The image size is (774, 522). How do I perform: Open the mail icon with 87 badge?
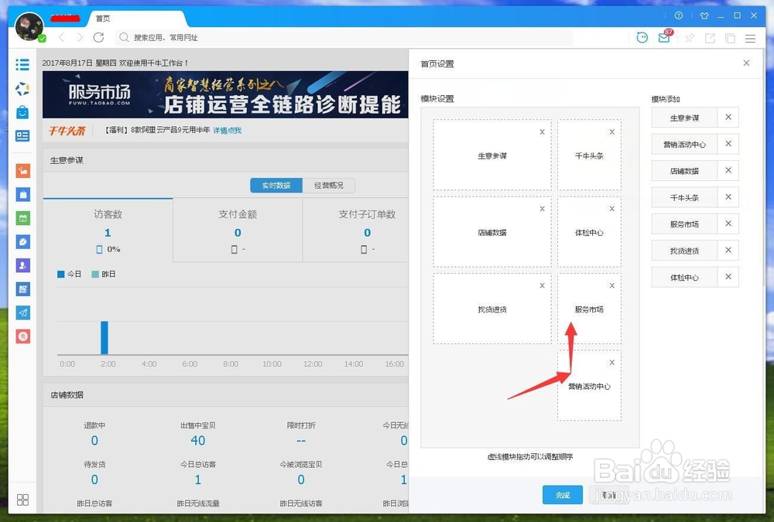pos(664,37)
